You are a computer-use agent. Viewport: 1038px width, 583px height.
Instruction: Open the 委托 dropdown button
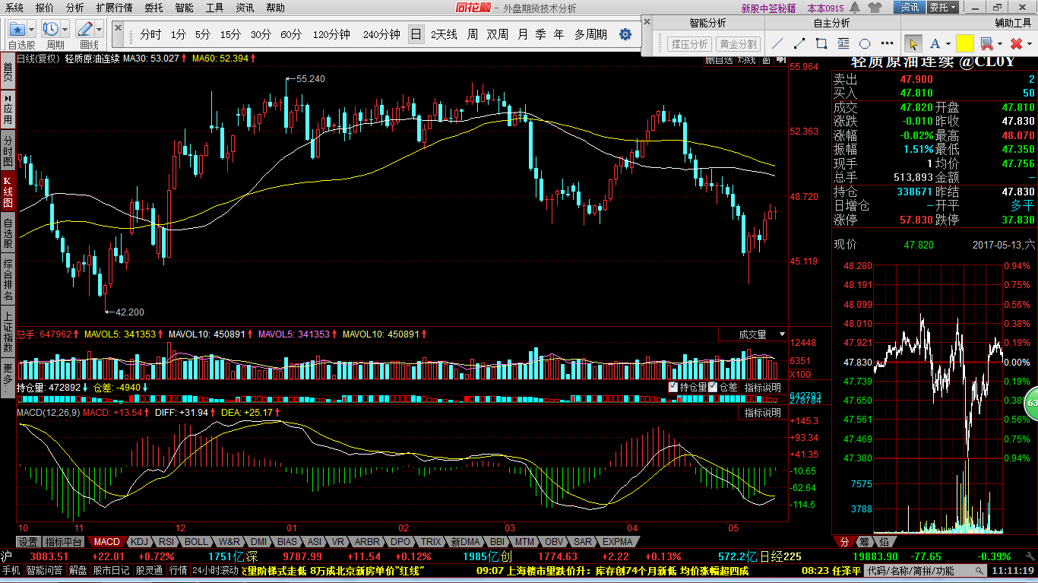pos(943,8)
